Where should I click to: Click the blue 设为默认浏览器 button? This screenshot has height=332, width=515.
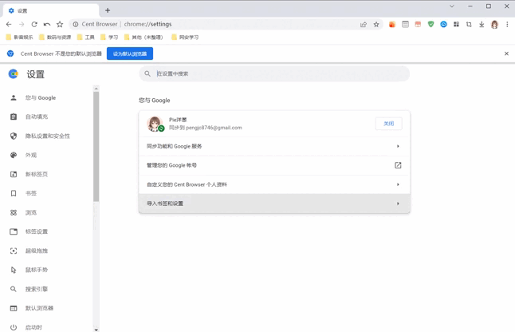[130, 53]
